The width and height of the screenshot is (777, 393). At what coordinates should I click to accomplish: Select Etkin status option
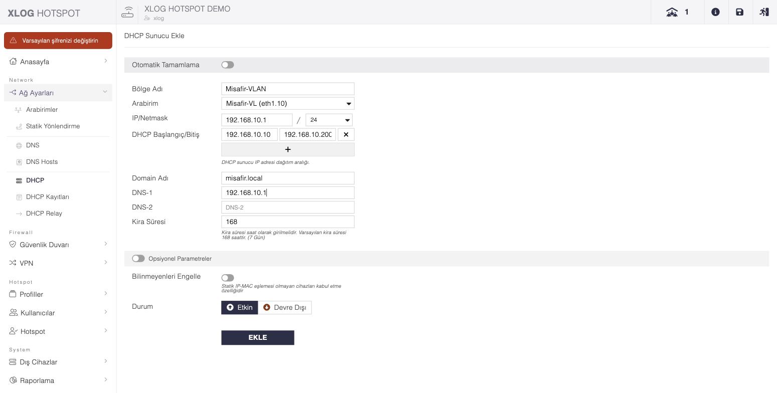coord(240,307)
